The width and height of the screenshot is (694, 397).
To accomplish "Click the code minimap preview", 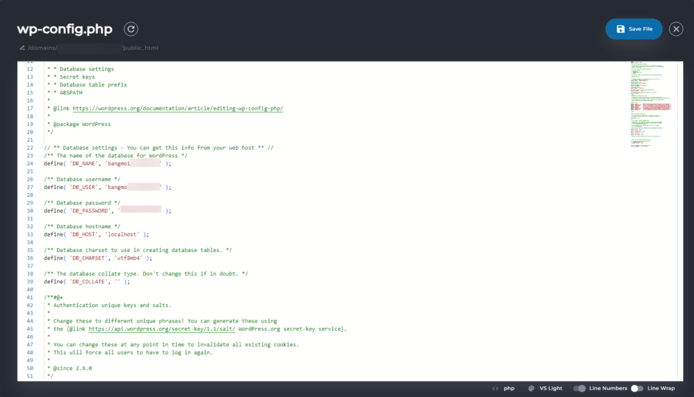I will pos(651,102).
